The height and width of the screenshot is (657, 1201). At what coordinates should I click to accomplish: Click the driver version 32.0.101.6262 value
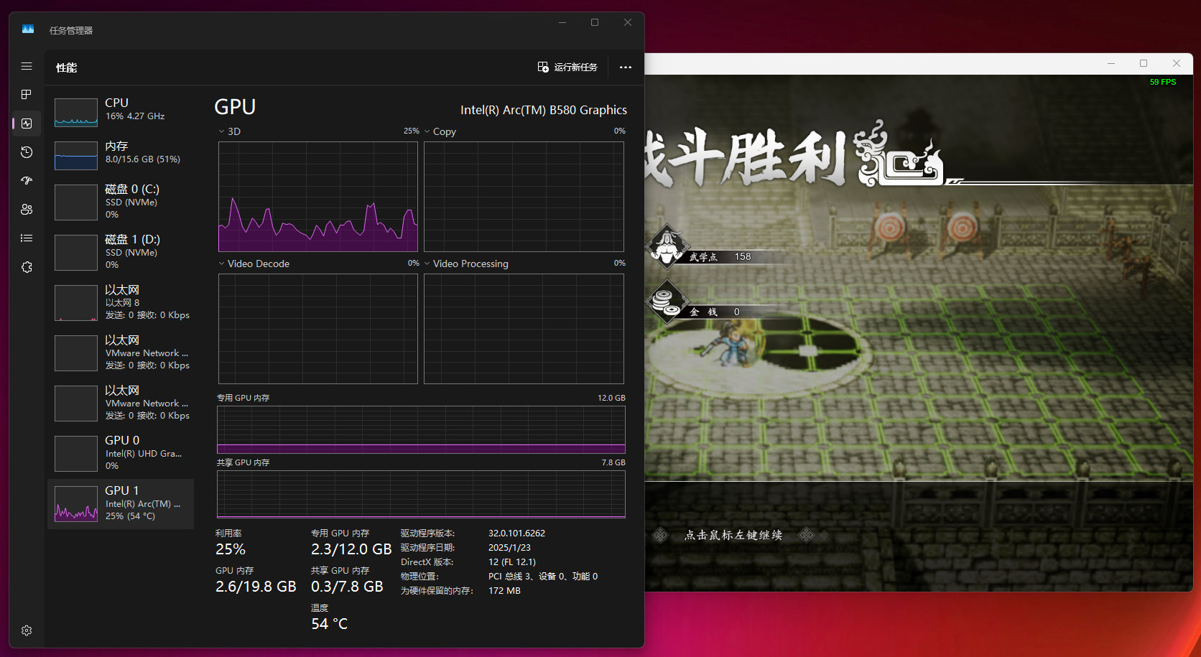coord(516,533)
